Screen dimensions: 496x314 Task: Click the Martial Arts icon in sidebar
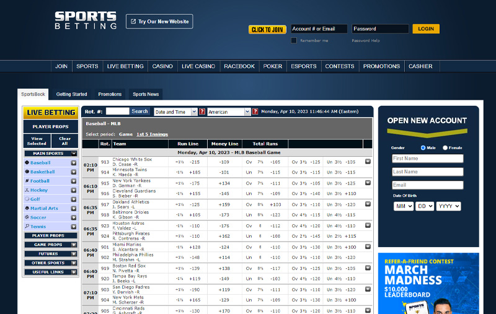coord(27,208)
